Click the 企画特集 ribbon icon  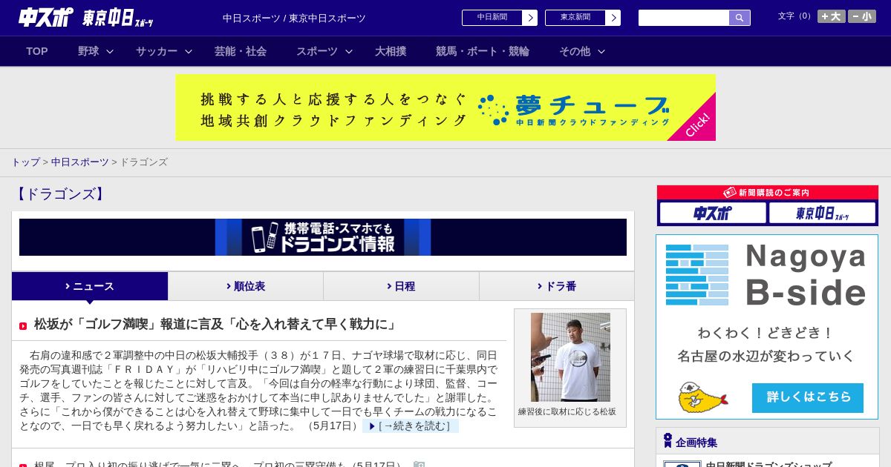click(668, 441)
